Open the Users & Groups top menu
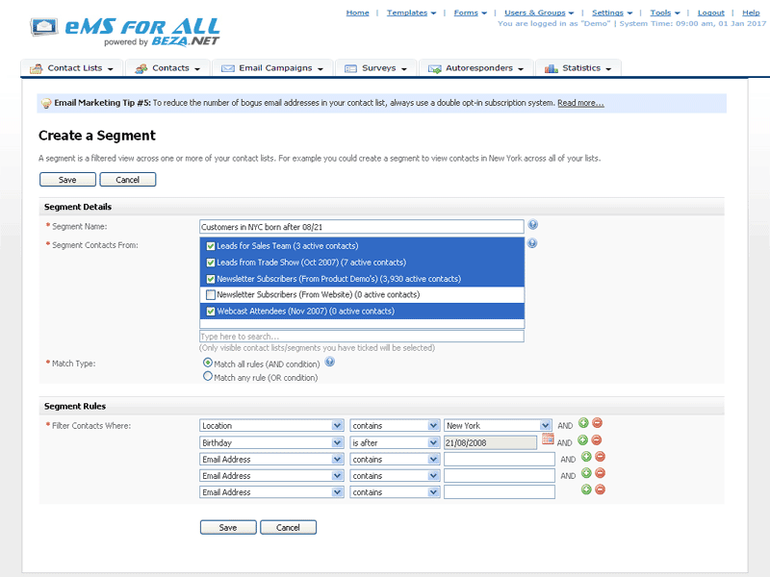 tap(539, 13)
